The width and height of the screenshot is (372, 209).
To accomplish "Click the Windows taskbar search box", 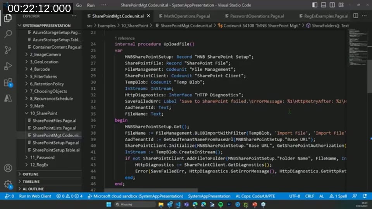I will (135, 204).
